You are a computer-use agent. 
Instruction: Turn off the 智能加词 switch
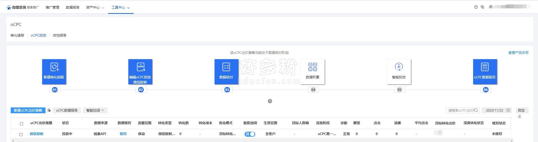(250, 134)
